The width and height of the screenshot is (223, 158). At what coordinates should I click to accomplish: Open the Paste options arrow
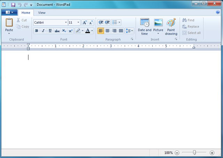(x=9, y=33)
